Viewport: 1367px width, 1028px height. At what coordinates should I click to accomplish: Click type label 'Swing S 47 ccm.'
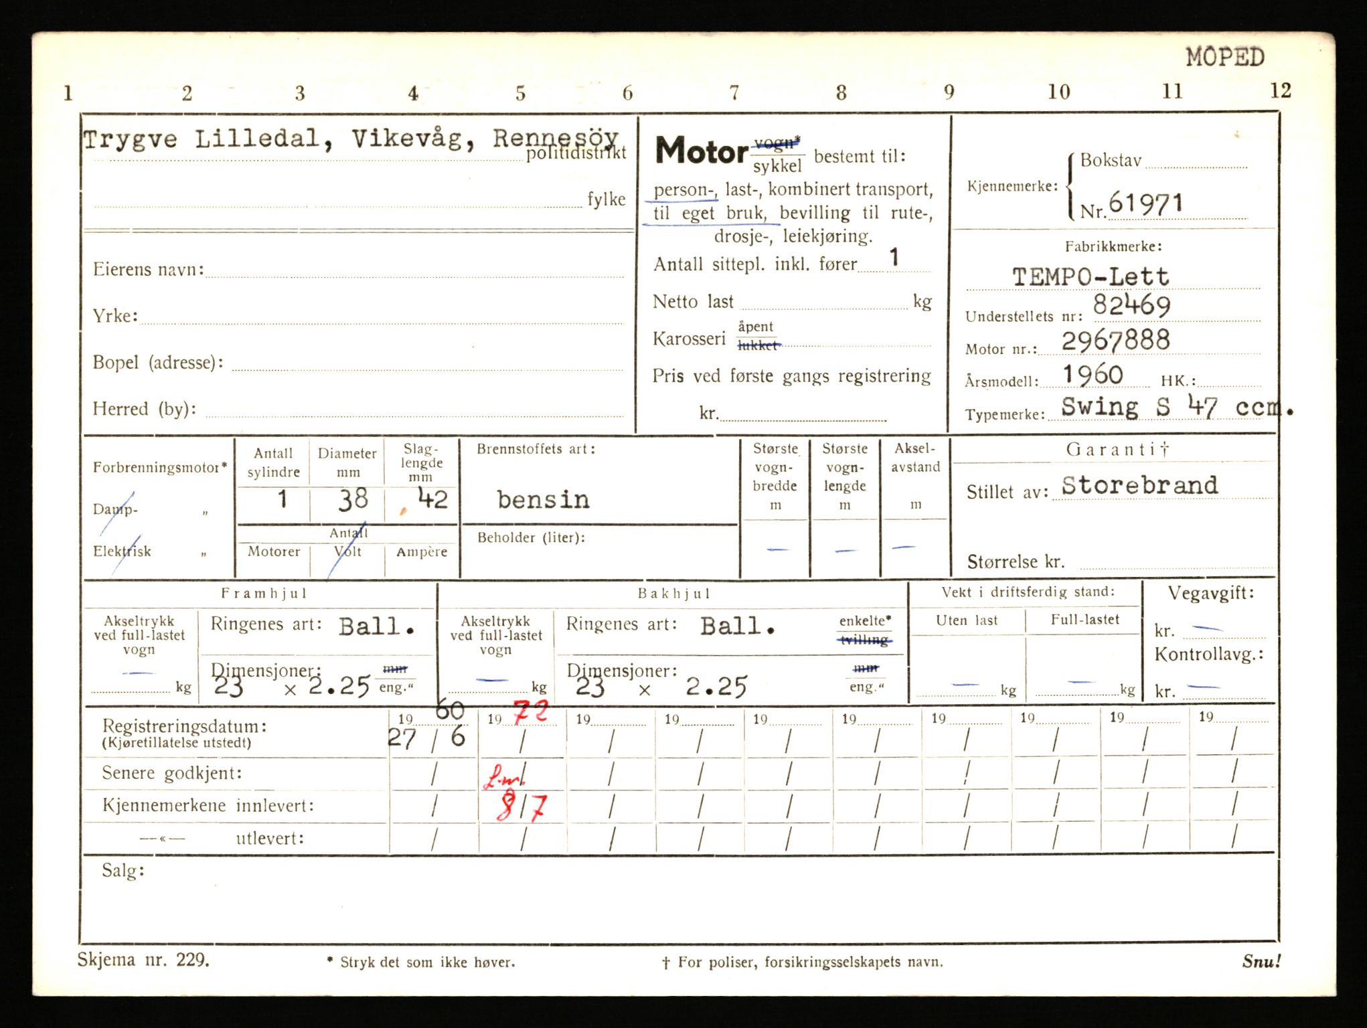coord(1178,406)
